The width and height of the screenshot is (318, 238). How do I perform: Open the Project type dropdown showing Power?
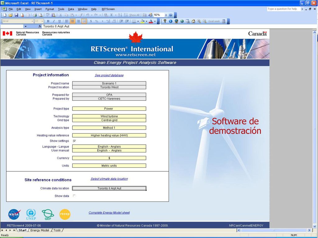[x=109, y=109]
